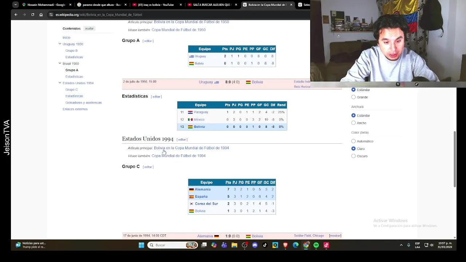Image resolution: width=466 pixels, height=262 pixels.
Task: Launch Copilot from the taskbar
Action: (x=214, y=245)
